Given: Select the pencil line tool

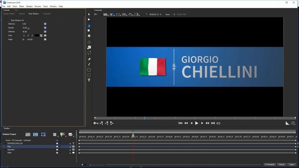Looking at the screenshot, I should coord(89,64).
